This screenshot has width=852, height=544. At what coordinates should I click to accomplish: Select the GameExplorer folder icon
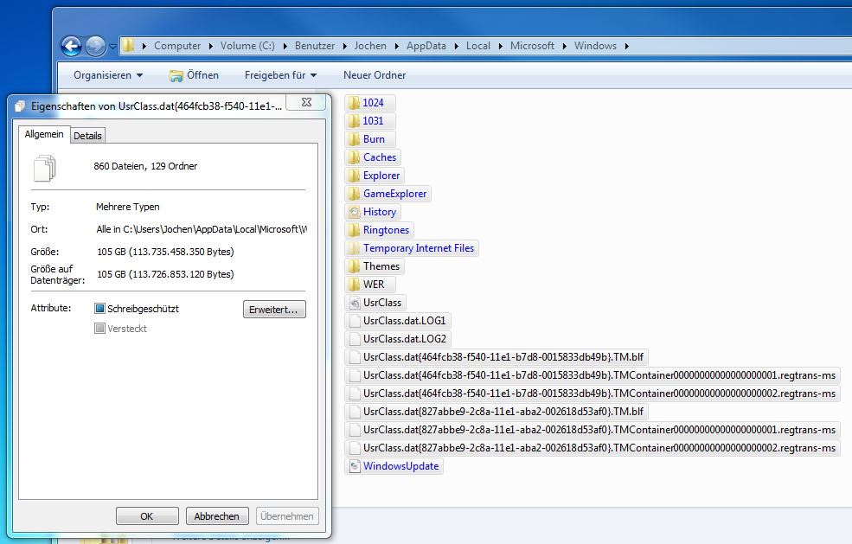tap(354, 194)
